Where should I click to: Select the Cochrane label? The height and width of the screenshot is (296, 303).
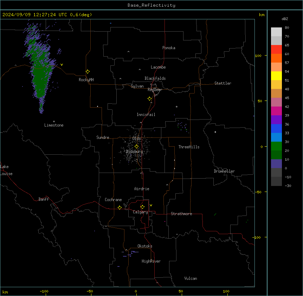point(113,200)
